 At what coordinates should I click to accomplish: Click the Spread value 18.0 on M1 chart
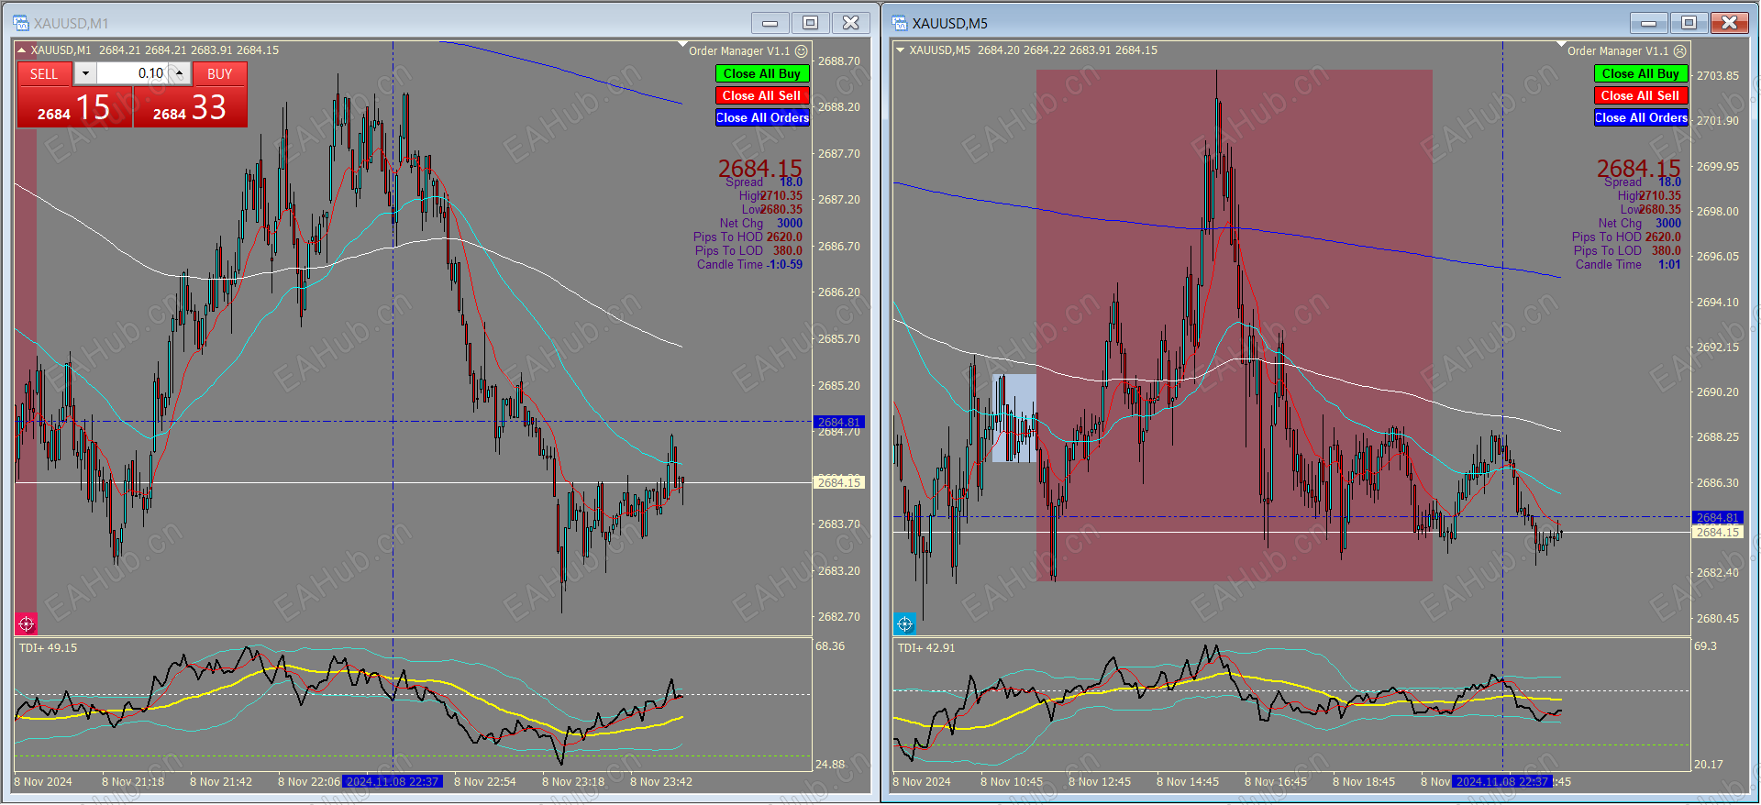click(x=791, y=182)
